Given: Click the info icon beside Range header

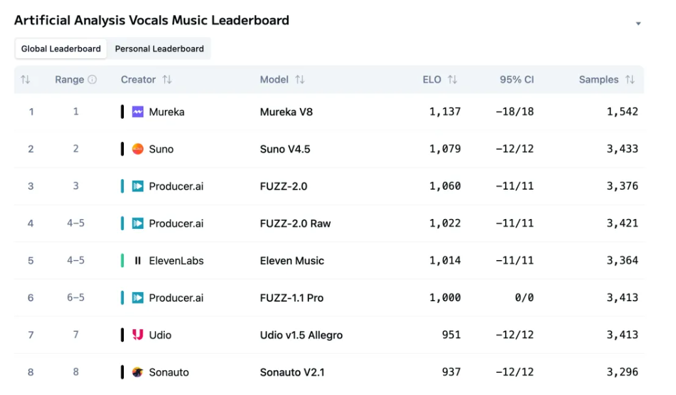Looking at the screenshot, I should pyautogui.click(x=92, y=80).
